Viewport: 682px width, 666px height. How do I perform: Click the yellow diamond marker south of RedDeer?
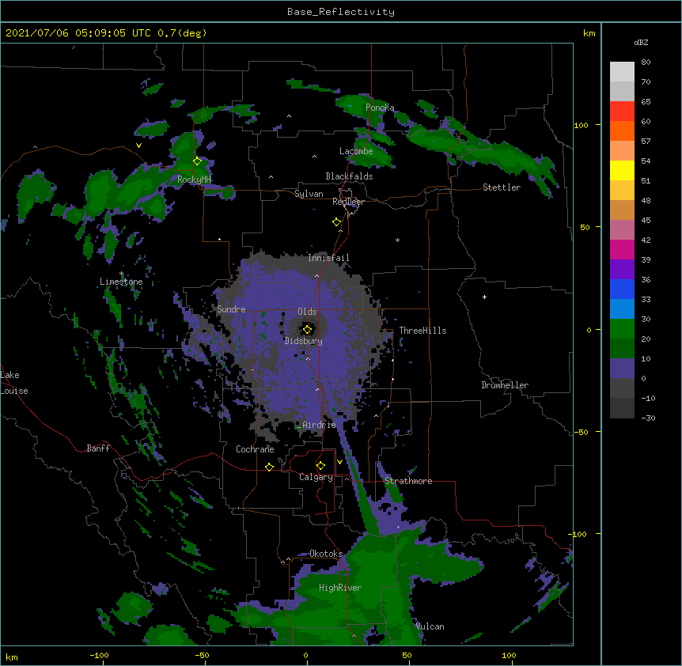[x=336, y=222]
